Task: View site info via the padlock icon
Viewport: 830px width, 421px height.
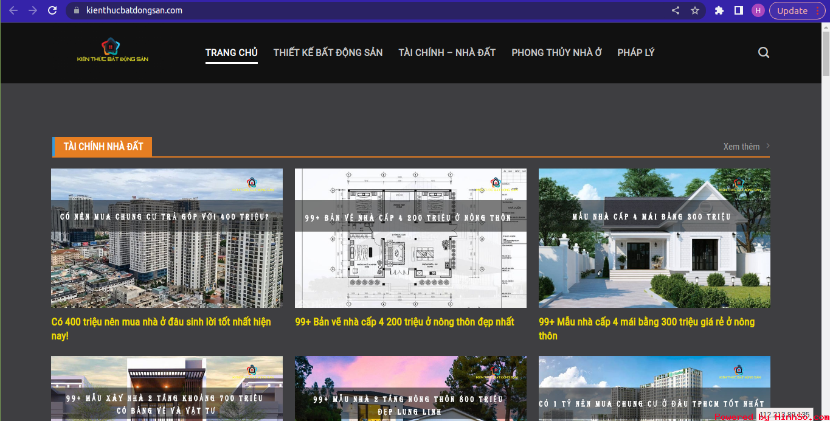Action: (77, 10)
